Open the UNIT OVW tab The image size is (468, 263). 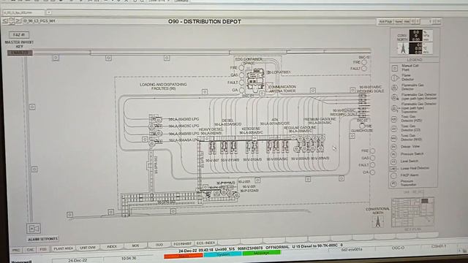pyautogui.click(x=88, y=248)
